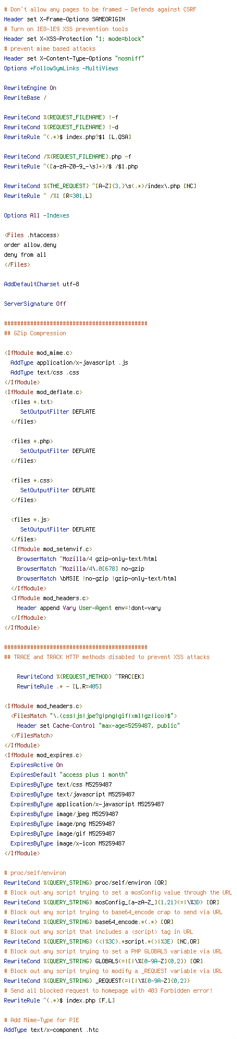Click the Options All -Indexes line
237x1039 pixels.
point(36,215)
